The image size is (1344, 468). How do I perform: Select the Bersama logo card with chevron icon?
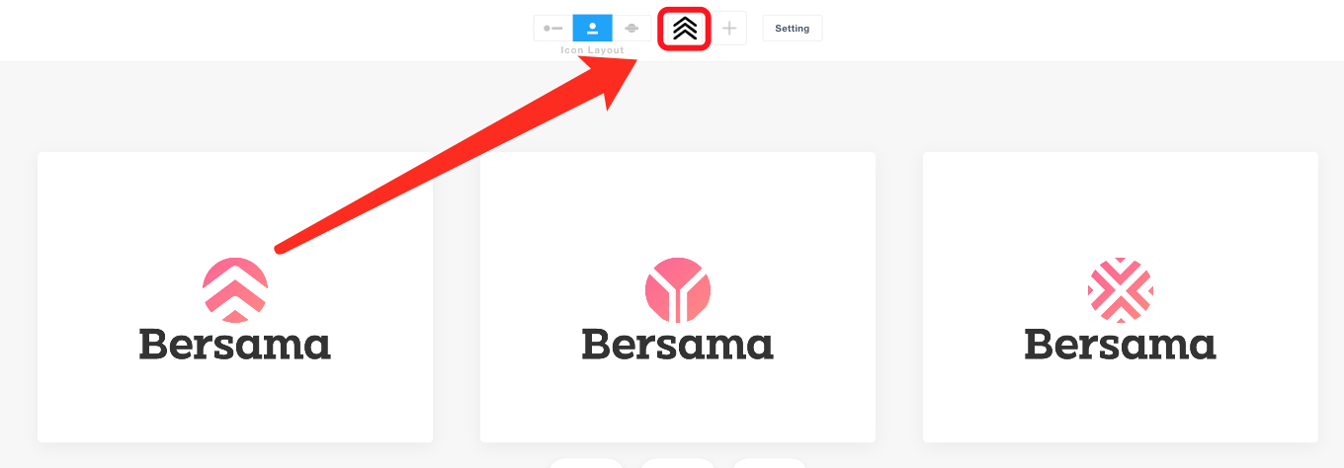pyautogui.click(x=235, y=297)
